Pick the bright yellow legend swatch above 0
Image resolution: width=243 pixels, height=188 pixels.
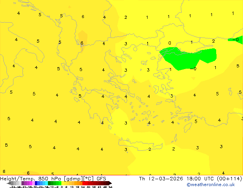click(62, 183)
